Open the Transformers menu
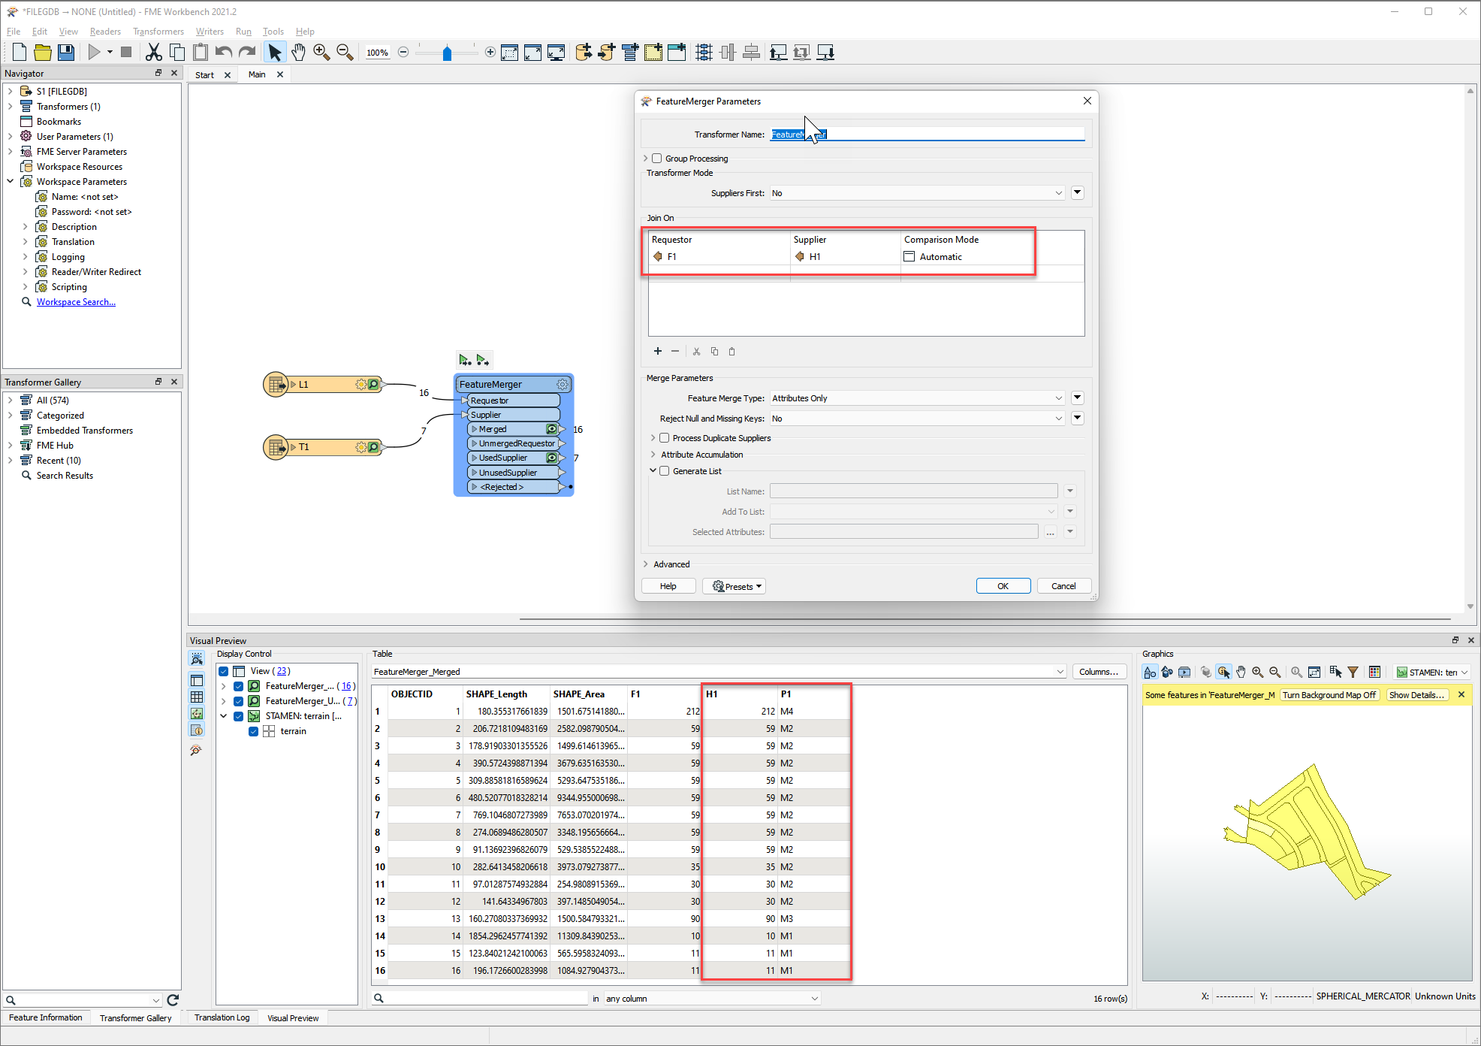Viewport: 1481px width, 1046px height. [x=158, y=32]
